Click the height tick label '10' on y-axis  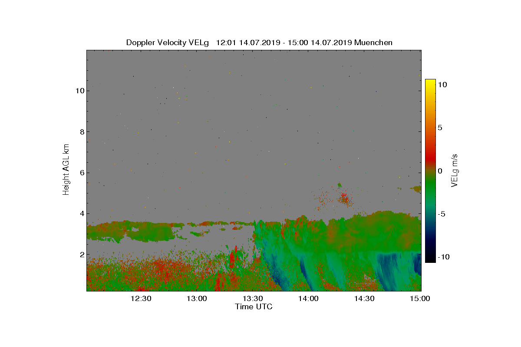tap(79, 91)
